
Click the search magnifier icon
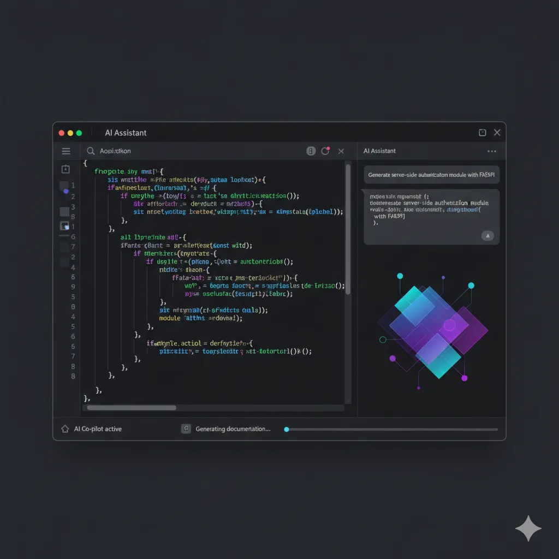point(91,151)
